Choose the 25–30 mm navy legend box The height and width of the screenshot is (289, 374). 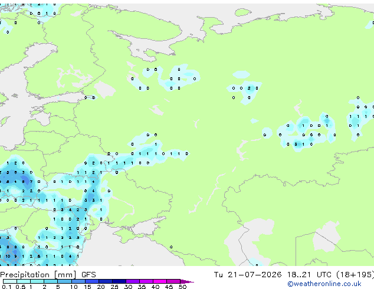[119, 281]
